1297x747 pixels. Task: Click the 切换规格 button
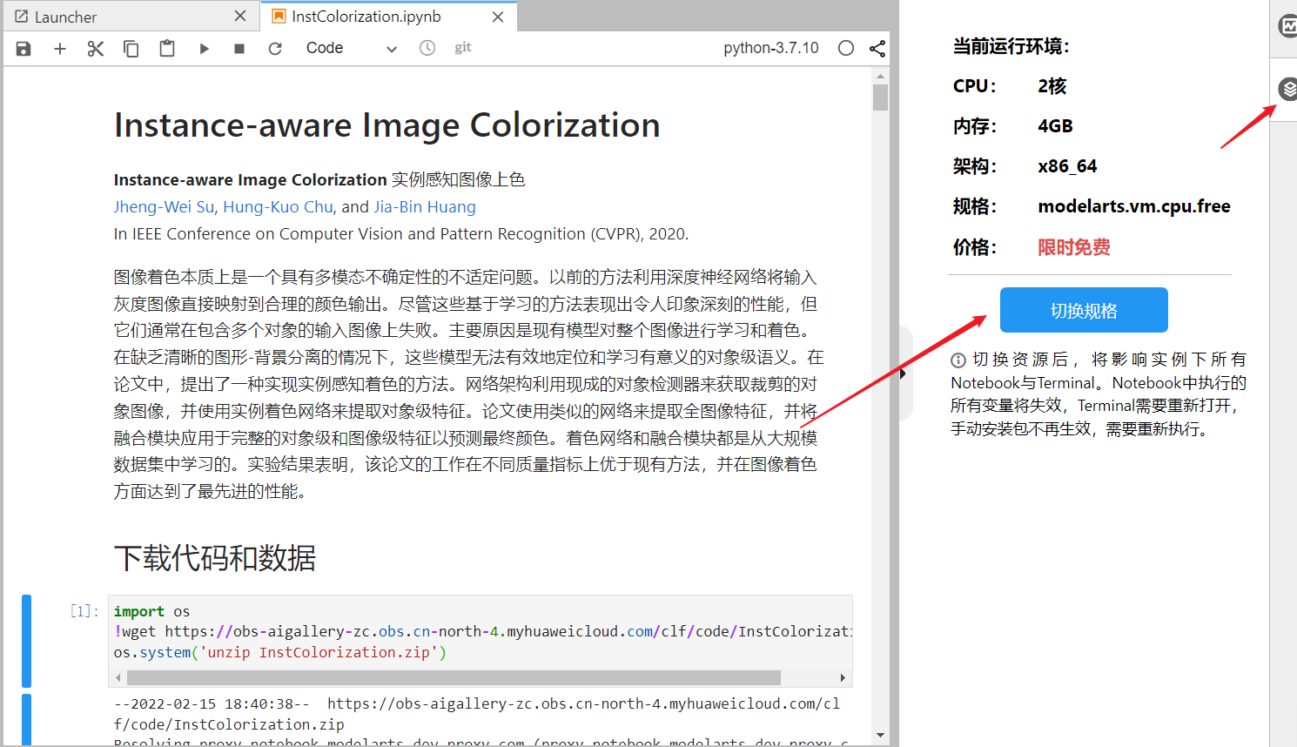[1084, 310]
